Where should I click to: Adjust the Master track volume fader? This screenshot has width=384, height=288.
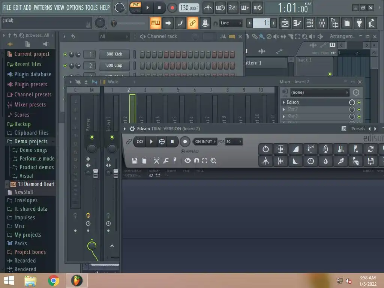tap(96, 173)
